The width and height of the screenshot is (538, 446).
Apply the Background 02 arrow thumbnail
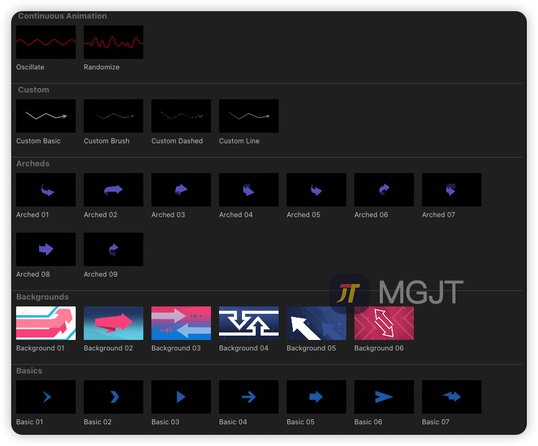114,323
